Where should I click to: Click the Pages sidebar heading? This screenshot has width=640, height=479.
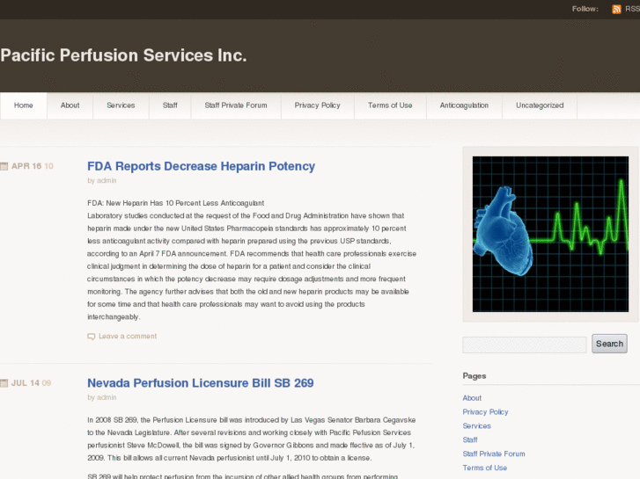(474, 376)
